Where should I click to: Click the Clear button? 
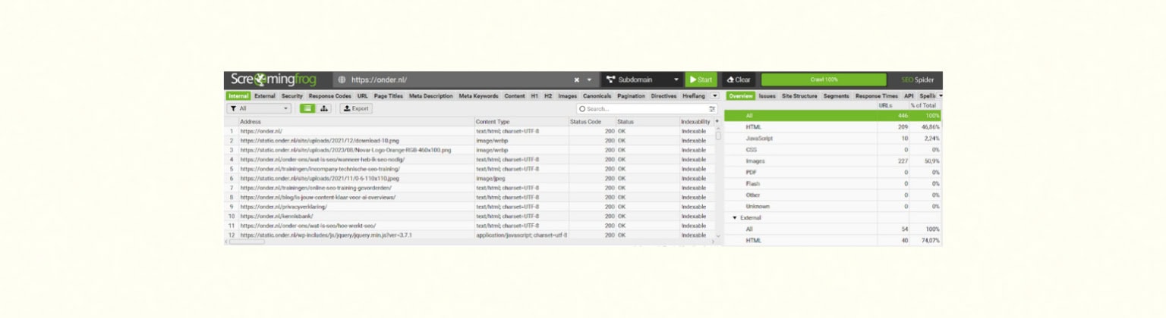coord(739,79)
